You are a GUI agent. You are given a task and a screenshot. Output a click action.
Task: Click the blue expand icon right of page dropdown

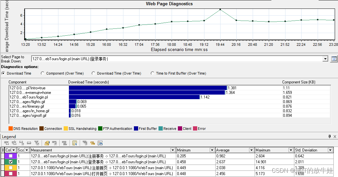click(x=334, y=59)
